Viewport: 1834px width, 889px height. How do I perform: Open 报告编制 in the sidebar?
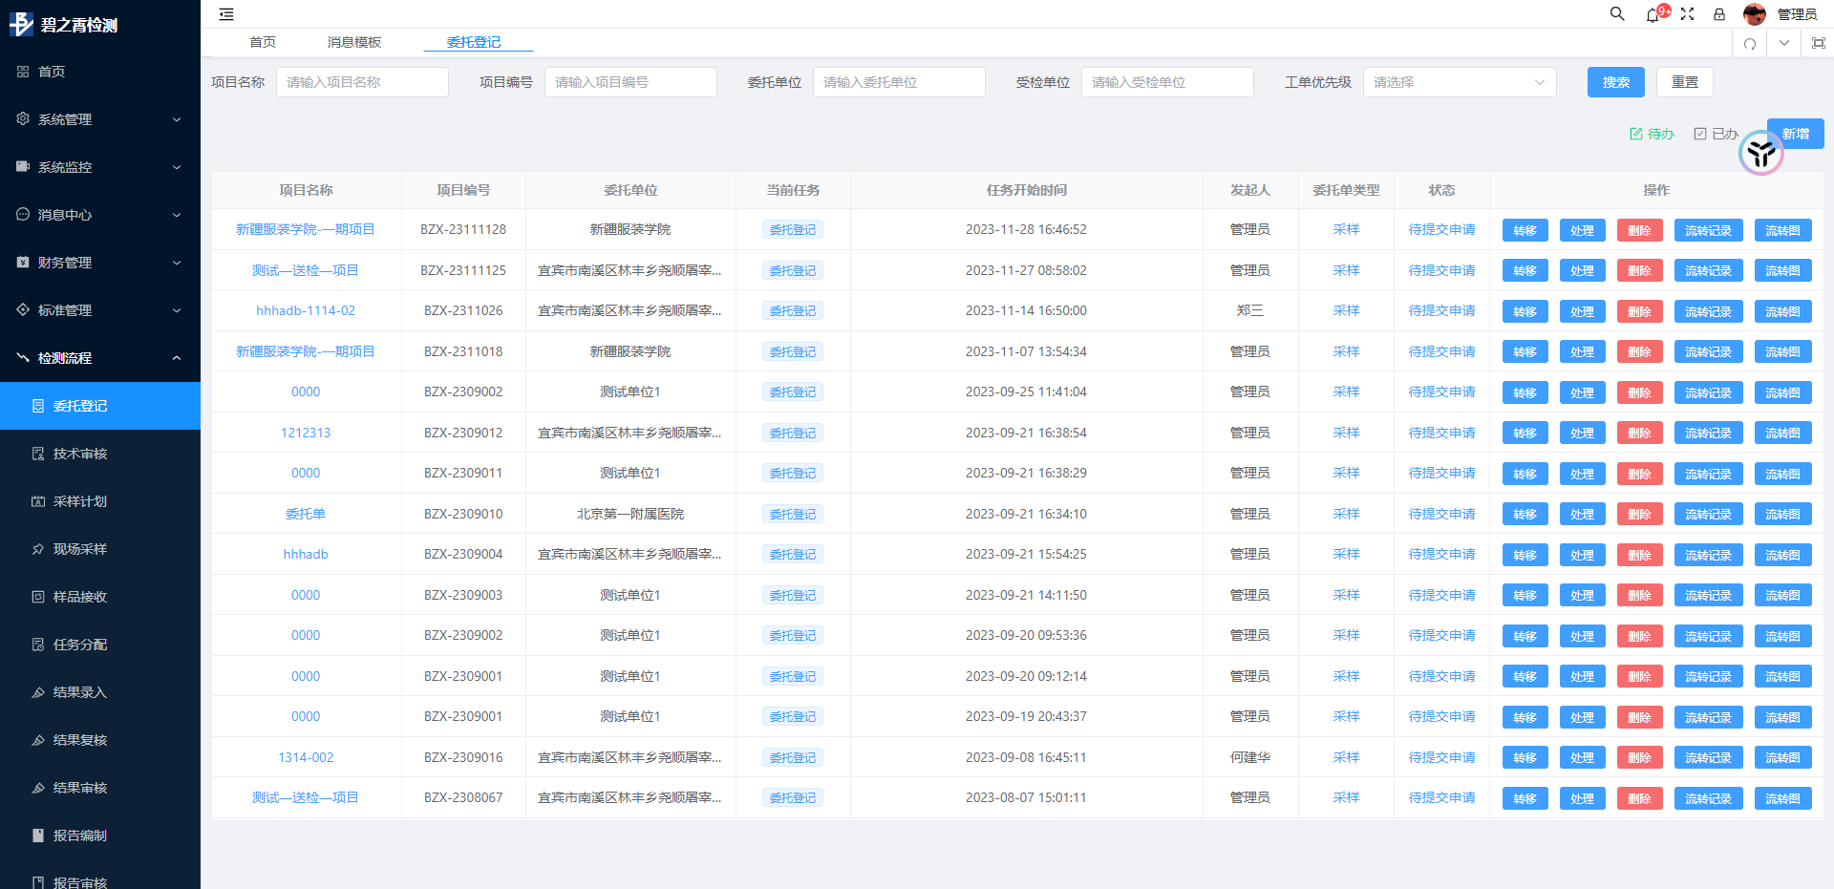pos(100,836)
